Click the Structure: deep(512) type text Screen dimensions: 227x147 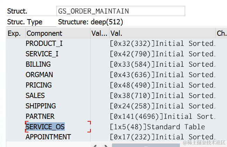pos(90,22)
